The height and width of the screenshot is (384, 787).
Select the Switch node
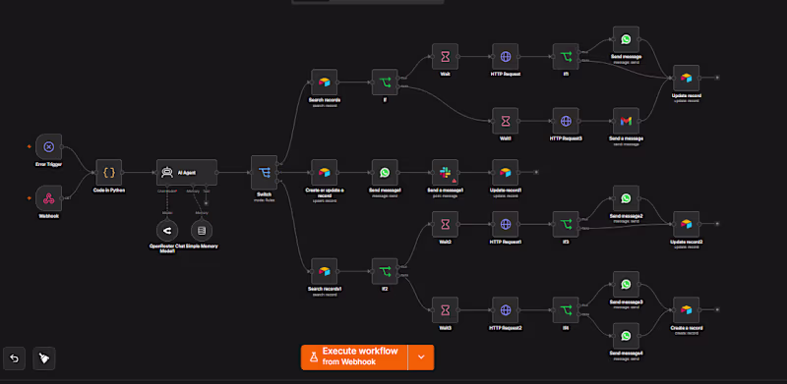click(x=264, y=173)
